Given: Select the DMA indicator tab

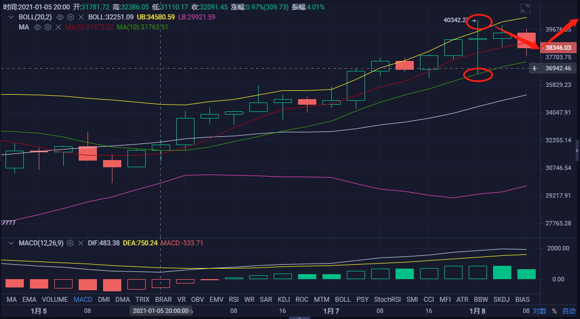Looking at the screenshot, I should click(122, 300).
